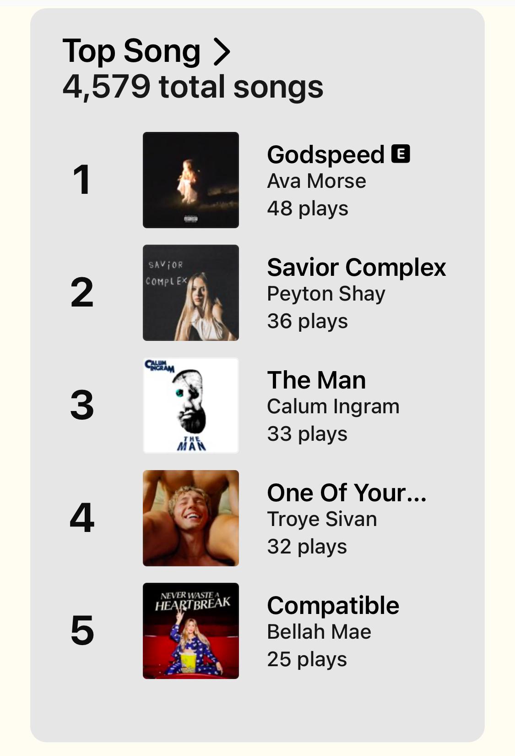Image resolution: width=515 pixels, height=756 pixels.
Task: Open Troye Sivan album cover
Action: [191, 518]
